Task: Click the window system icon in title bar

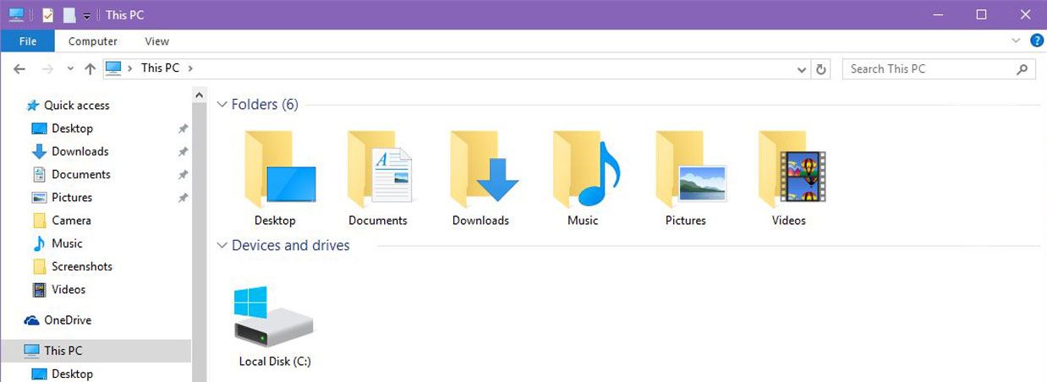Action: pos(16,15)
